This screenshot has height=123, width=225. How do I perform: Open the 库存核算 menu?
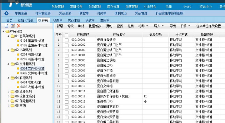tap(113, 7)
